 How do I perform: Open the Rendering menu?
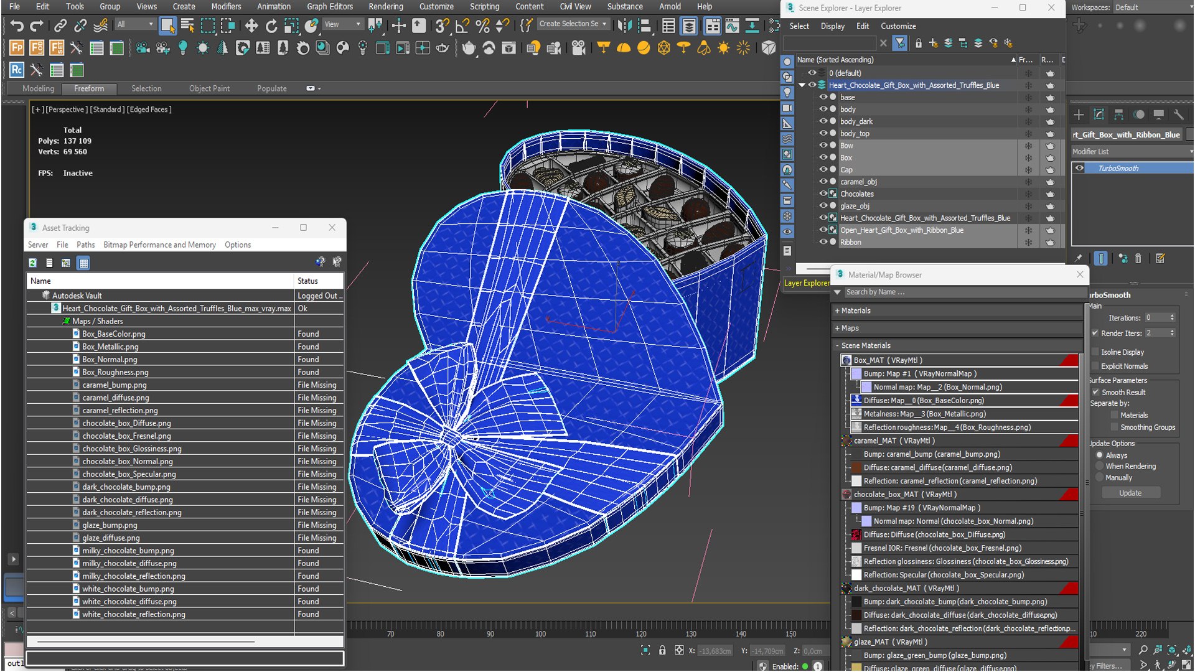click(386, 6)
